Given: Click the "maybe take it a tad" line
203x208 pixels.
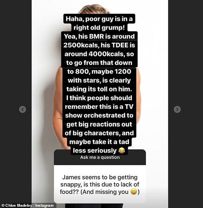Looking at the screenshot, I should 99,142.
